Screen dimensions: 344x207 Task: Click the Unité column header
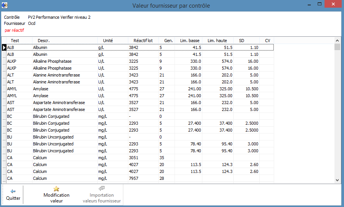coord(108,41)
